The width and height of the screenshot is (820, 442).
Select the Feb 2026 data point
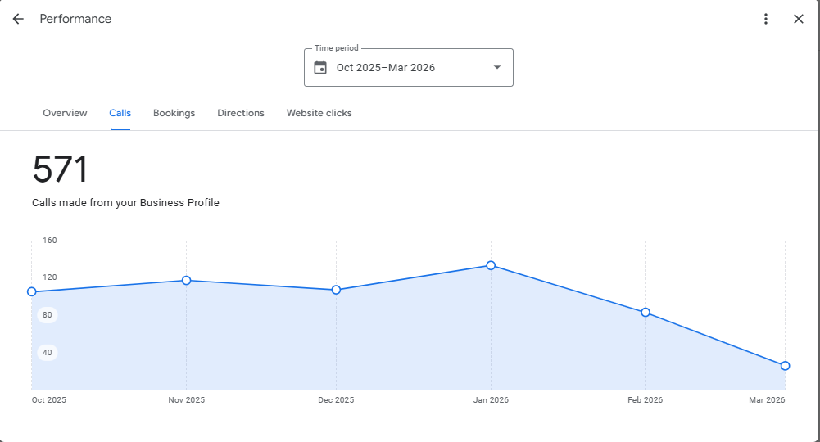click(x=646, y=313)
